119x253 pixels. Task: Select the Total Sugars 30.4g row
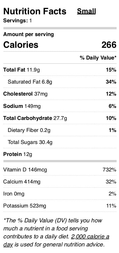coord(60,142)
